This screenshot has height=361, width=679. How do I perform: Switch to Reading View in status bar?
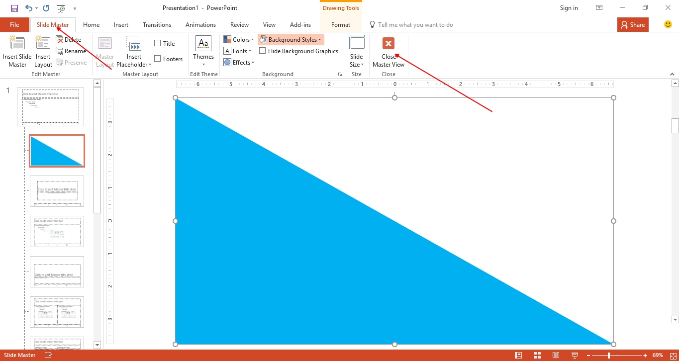pyautogui.click(x=556, y=355)
